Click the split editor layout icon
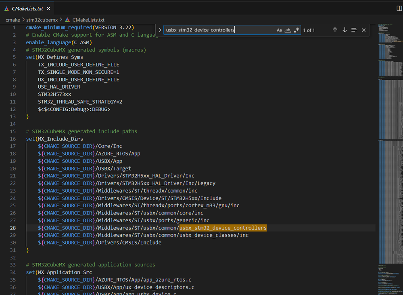 399,8
